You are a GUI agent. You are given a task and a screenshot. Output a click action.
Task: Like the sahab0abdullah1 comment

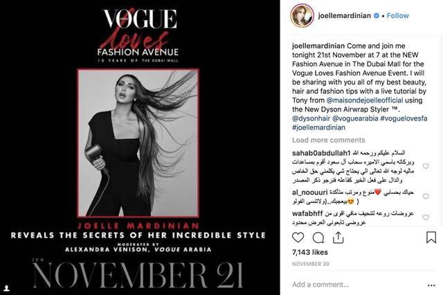tap(426, 166)
